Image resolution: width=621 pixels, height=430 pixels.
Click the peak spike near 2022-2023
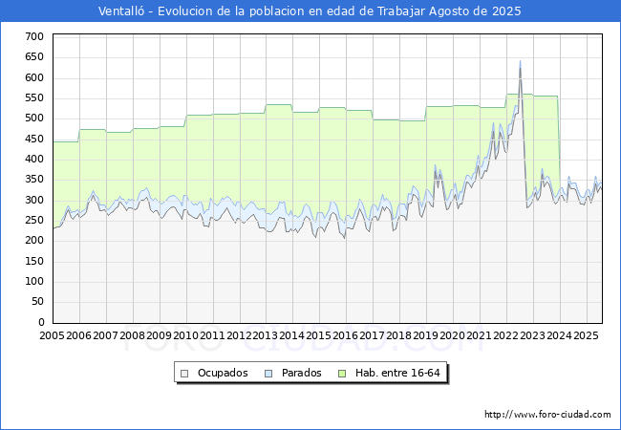[x=520, y=62]
